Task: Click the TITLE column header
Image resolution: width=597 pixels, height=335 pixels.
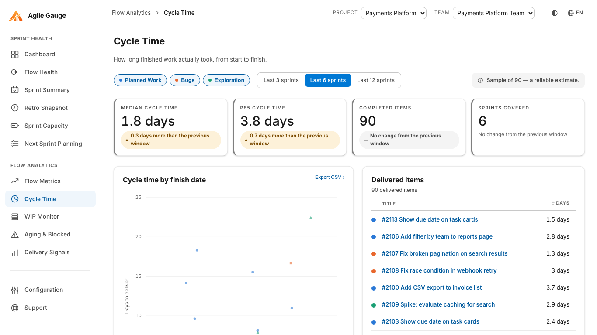Action: pyautogui.click(x=389, y=204)
